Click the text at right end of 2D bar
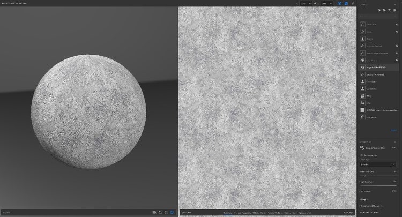 tap(348, 213)
